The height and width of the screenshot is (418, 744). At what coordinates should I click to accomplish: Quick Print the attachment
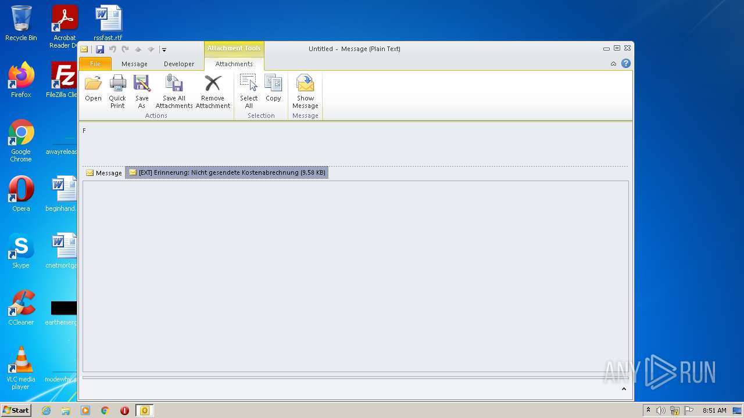click(x=117, y=92)
